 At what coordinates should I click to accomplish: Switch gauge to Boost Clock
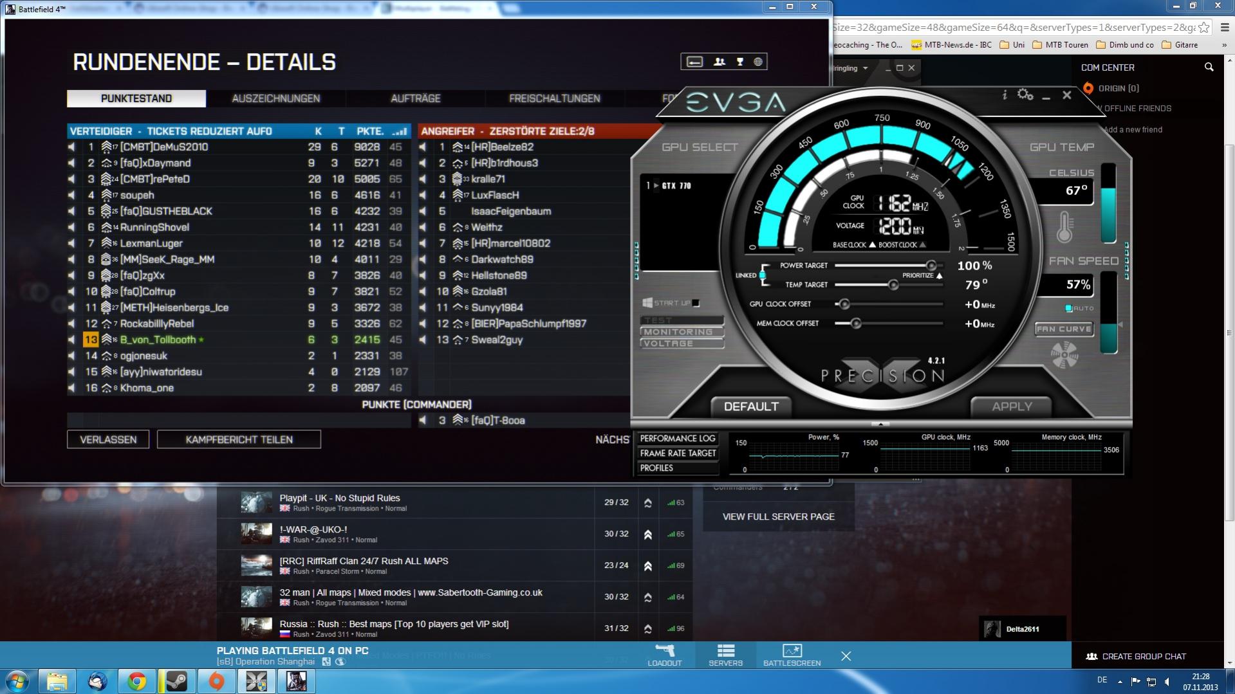tap(922, 245)
